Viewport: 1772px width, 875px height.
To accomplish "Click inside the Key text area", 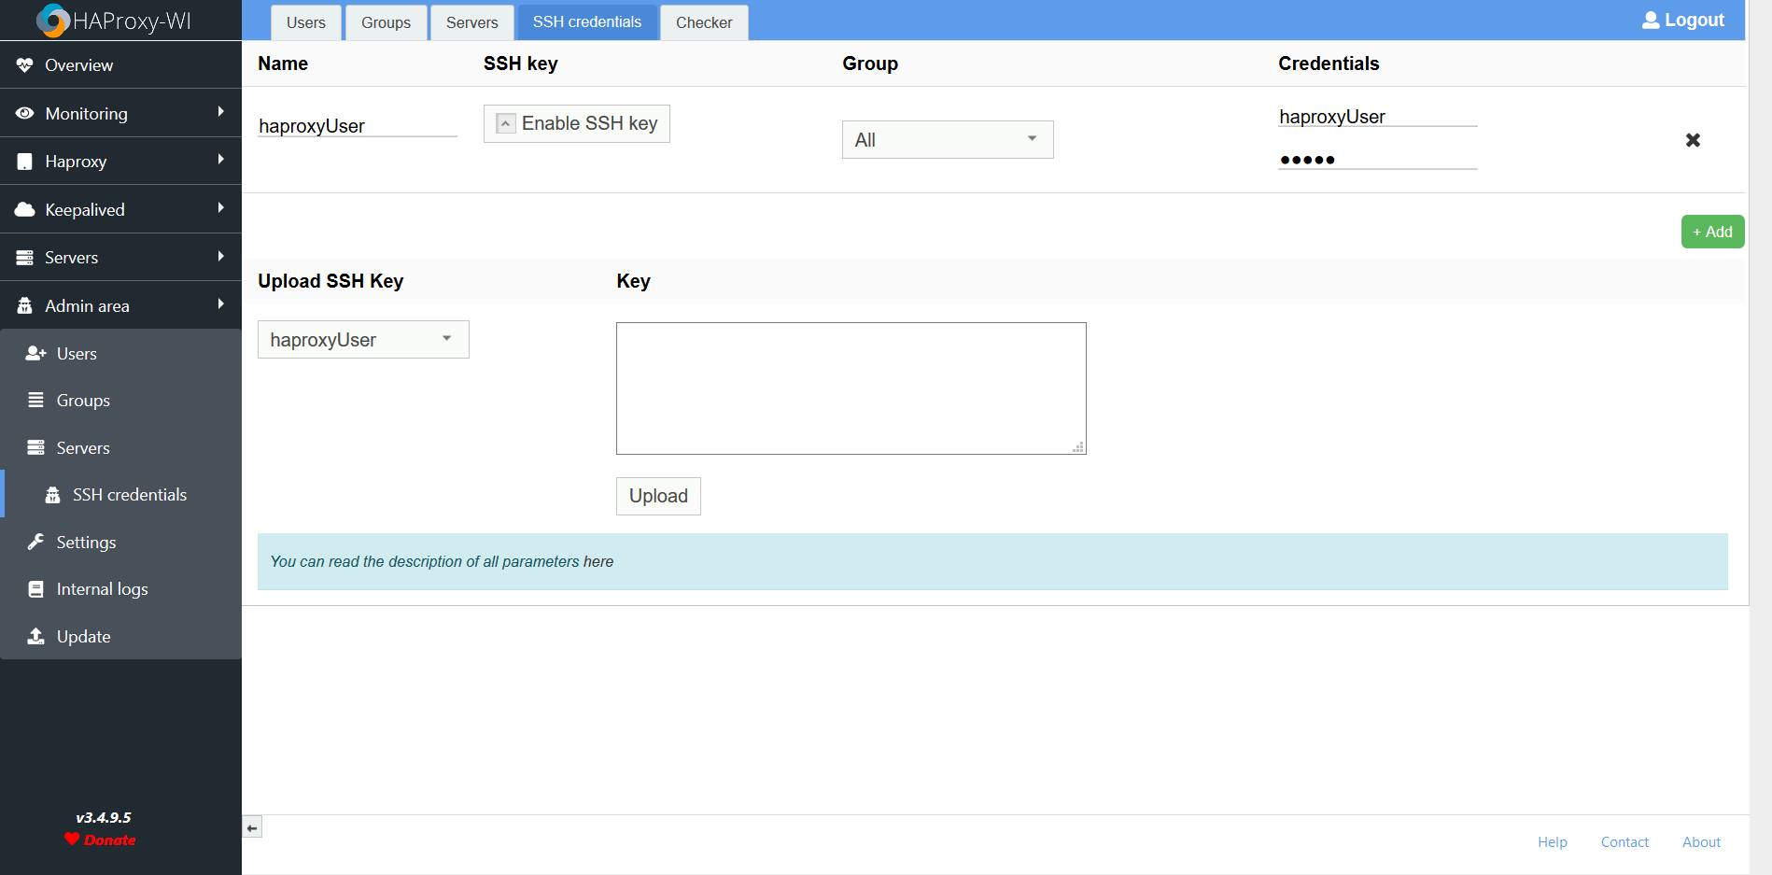I will click(851, 388).
